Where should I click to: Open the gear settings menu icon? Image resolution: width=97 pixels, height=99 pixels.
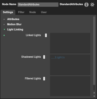click(92, 5)
